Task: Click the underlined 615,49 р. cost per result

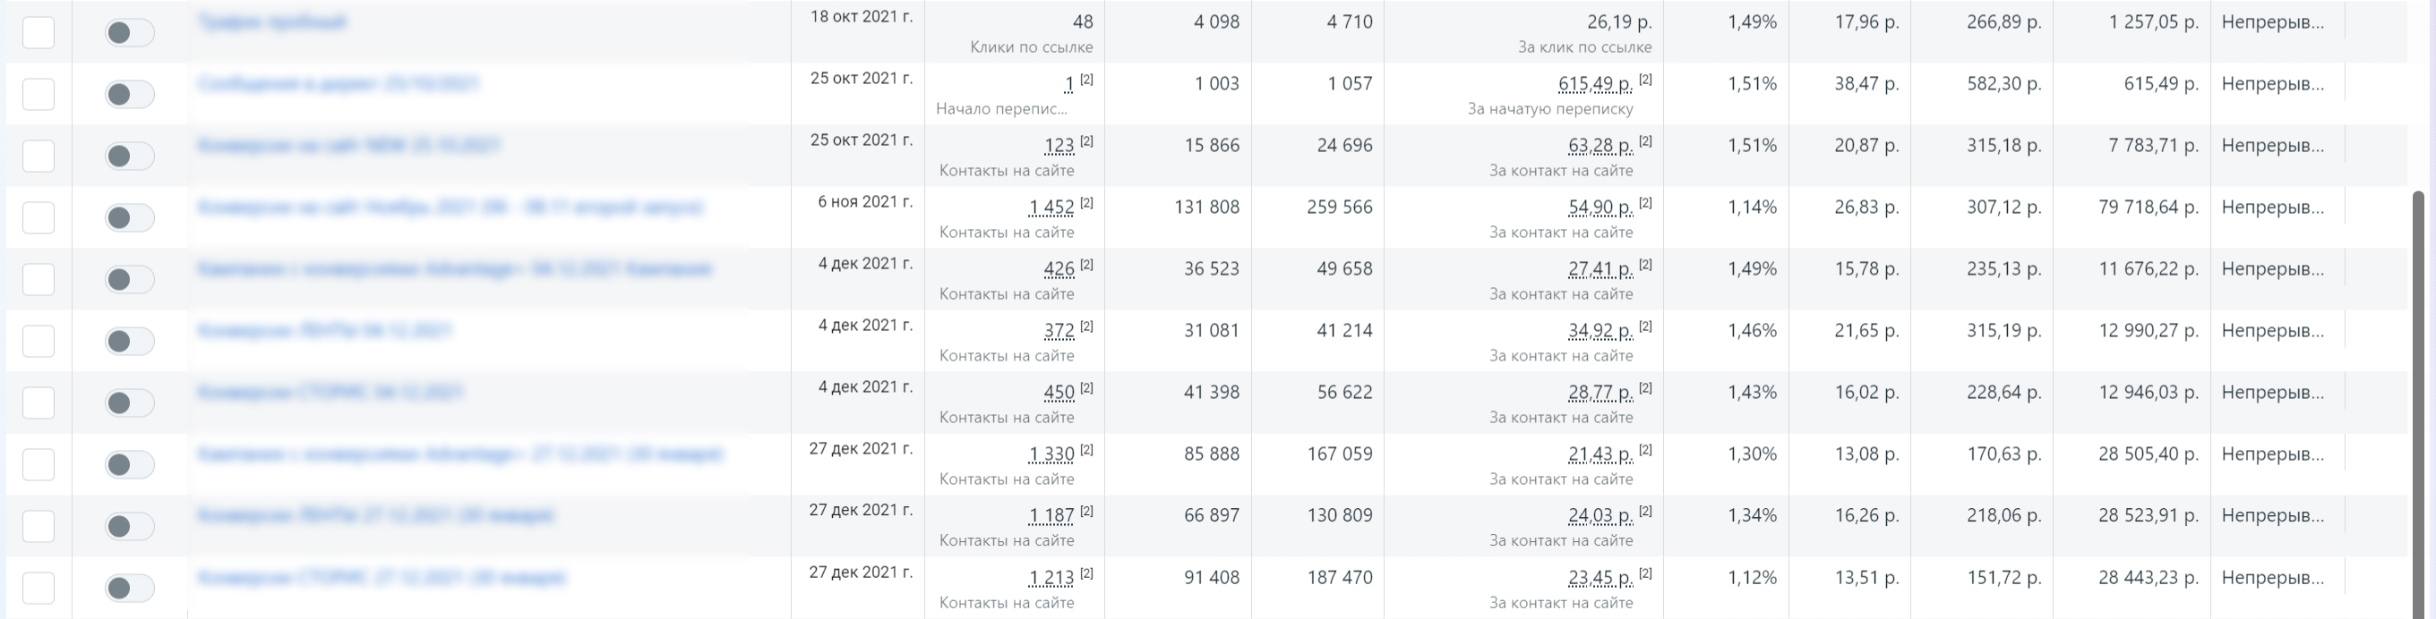Action: point(1595,84)
